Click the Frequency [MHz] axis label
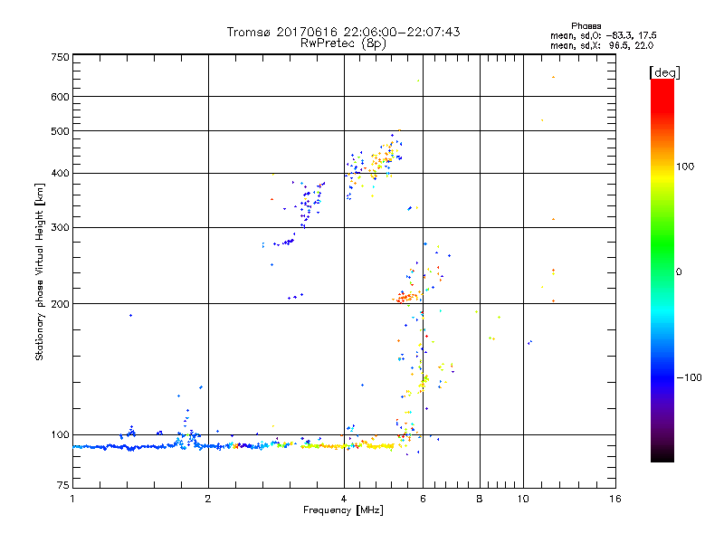This screenshot has width=724, height=543. [343, 511]
